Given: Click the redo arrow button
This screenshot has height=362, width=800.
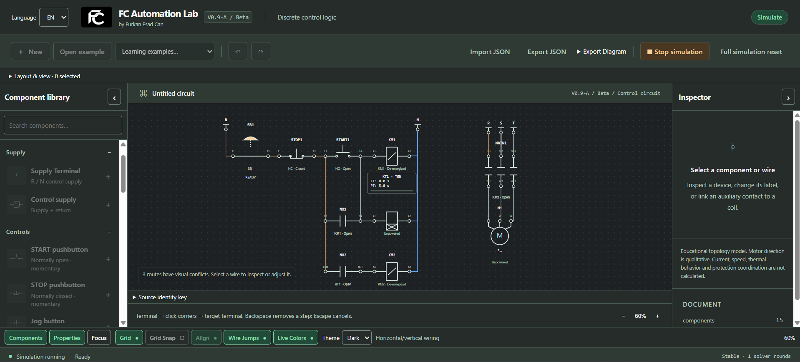Looking at the screenshot, I should [x=261, y=51].
